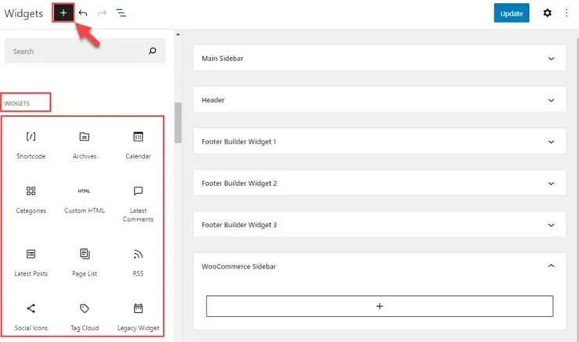This screenshot has width=579, height=342.
Task: Select the Shortcode widget block
Action: [x=31, y=144]
